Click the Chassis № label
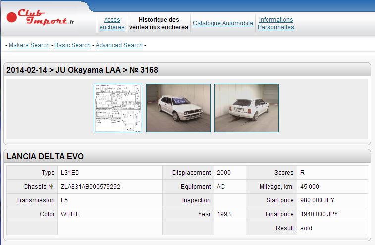 click(x=39, y=187)
